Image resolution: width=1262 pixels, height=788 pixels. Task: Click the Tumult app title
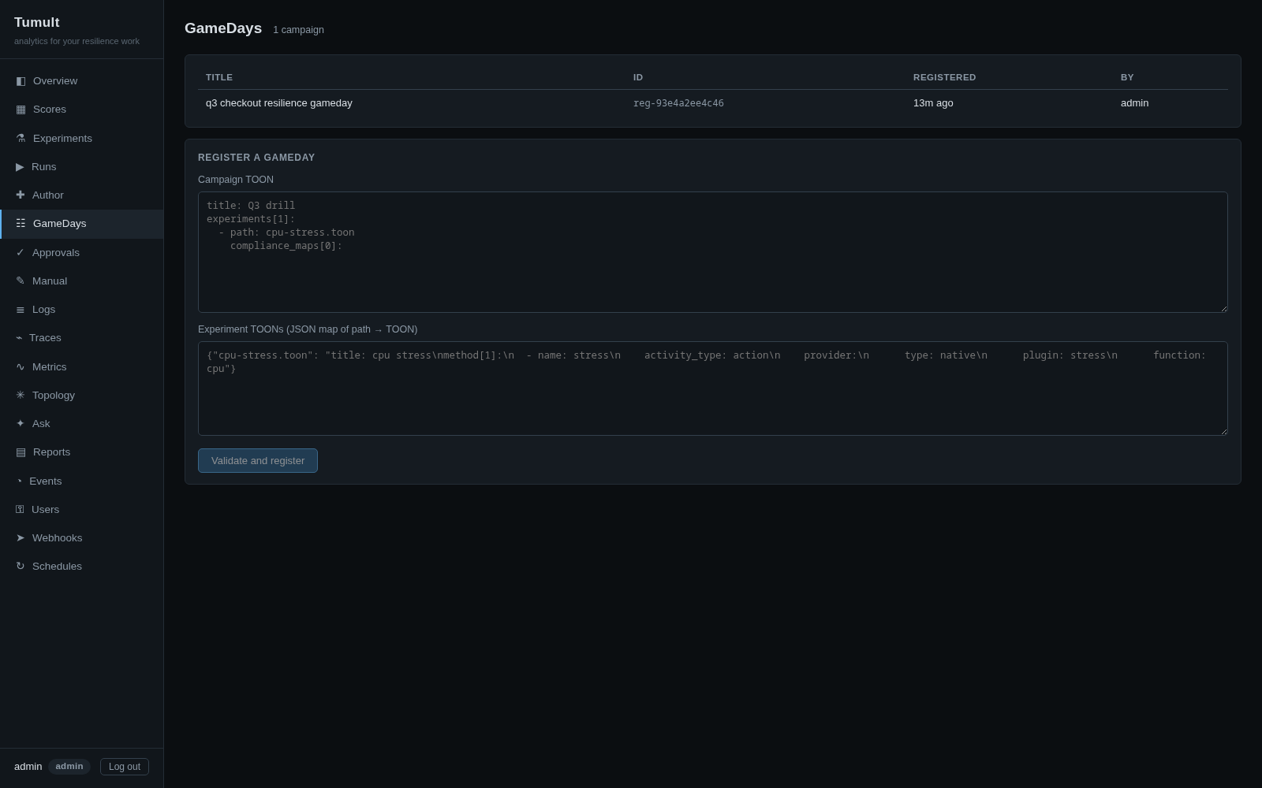37,23
